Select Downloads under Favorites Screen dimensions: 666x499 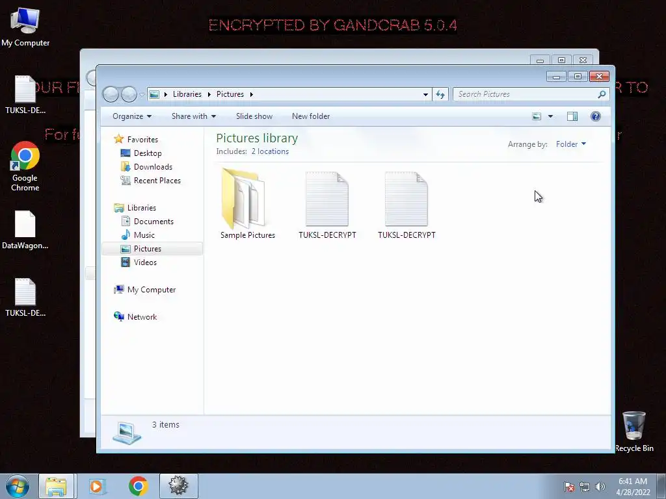click(153, 167)
